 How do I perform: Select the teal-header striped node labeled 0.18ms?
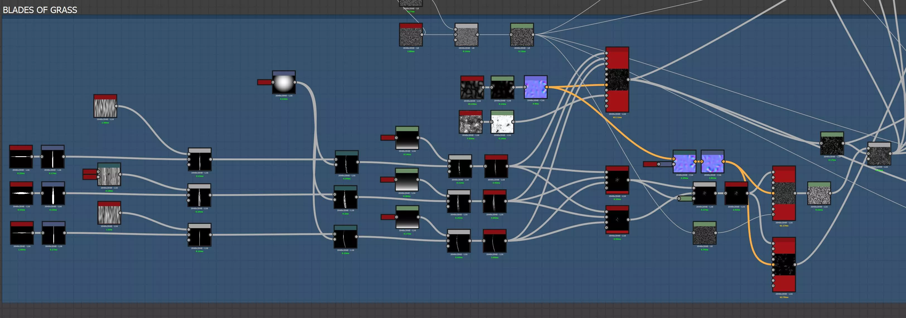tap(109, 175)
